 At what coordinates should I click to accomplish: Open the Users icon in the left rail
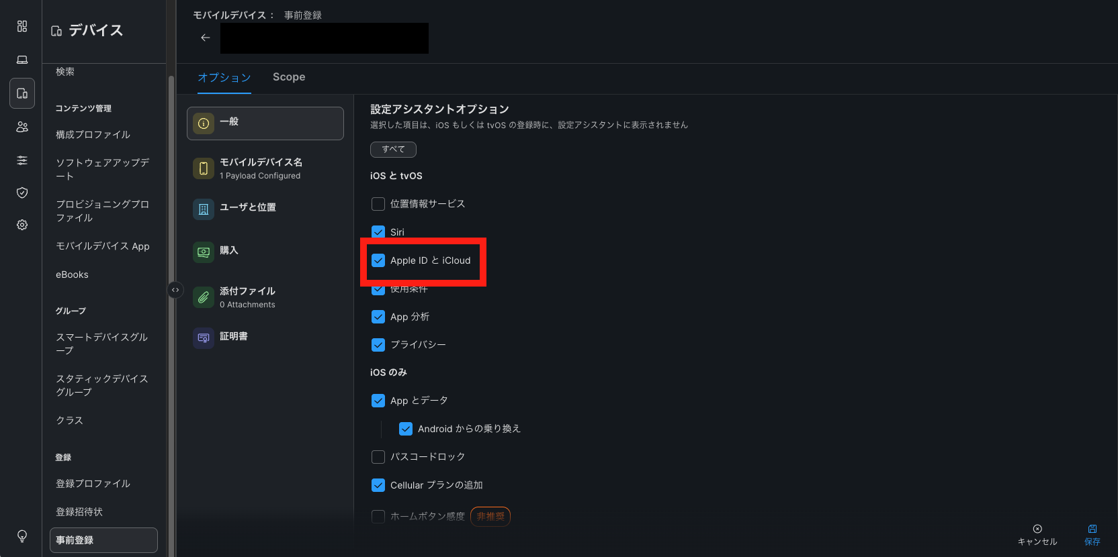(x=22, y=127)
